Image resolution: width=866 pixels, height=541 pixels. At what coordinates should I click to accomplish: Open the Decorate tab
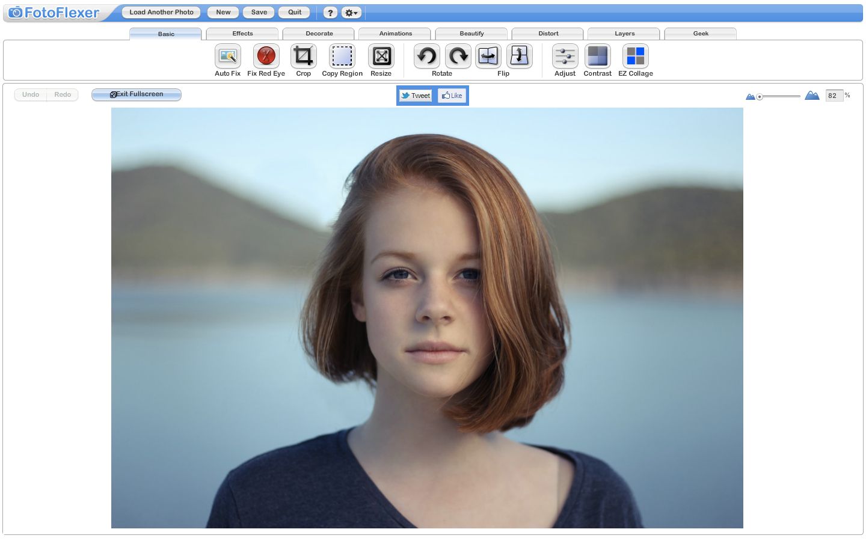[x=319, y=34]
